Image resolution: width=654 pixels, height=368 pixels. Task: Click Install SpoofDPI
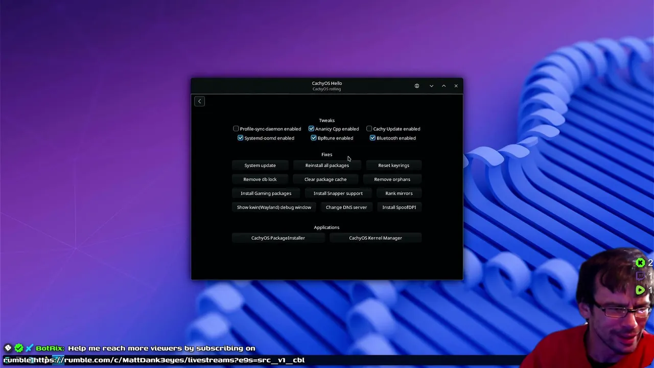[x=399, y=207]
